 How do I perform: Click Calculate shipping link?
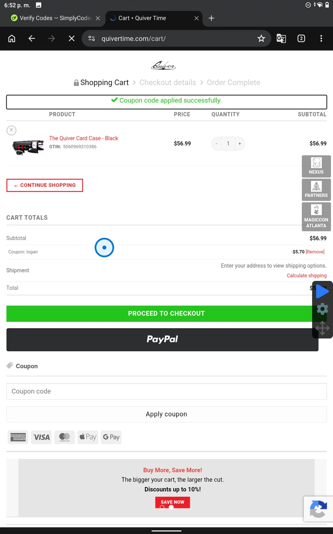(307, 276)
